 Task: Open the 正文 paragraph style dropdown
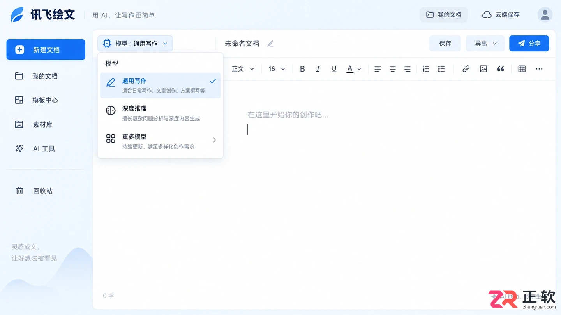pos(243,69)
